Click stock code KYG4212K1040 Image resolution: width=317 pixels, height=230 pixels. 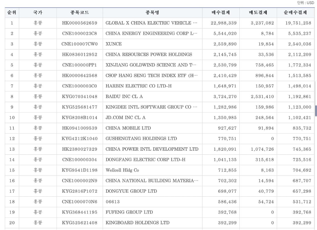click(79, 139)
